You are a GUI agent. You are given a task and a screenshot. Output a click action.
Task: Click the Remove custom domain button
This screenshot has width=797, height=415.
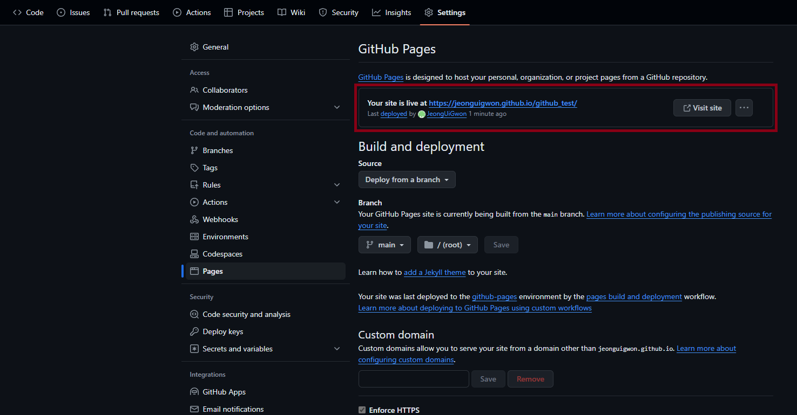(x=530, y=379)
